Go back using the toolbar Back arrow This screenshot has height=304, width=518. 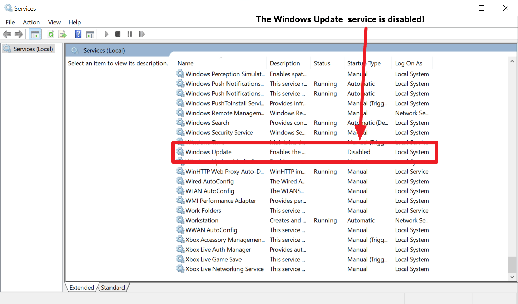tap(7, 34)
